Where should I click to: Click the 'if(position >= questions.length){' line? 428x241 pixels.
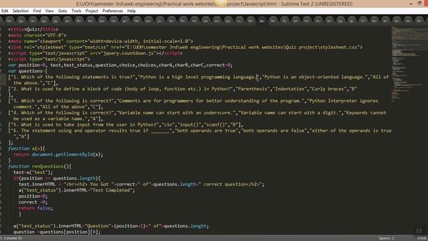pyautogui.click(x=57, y=178)
